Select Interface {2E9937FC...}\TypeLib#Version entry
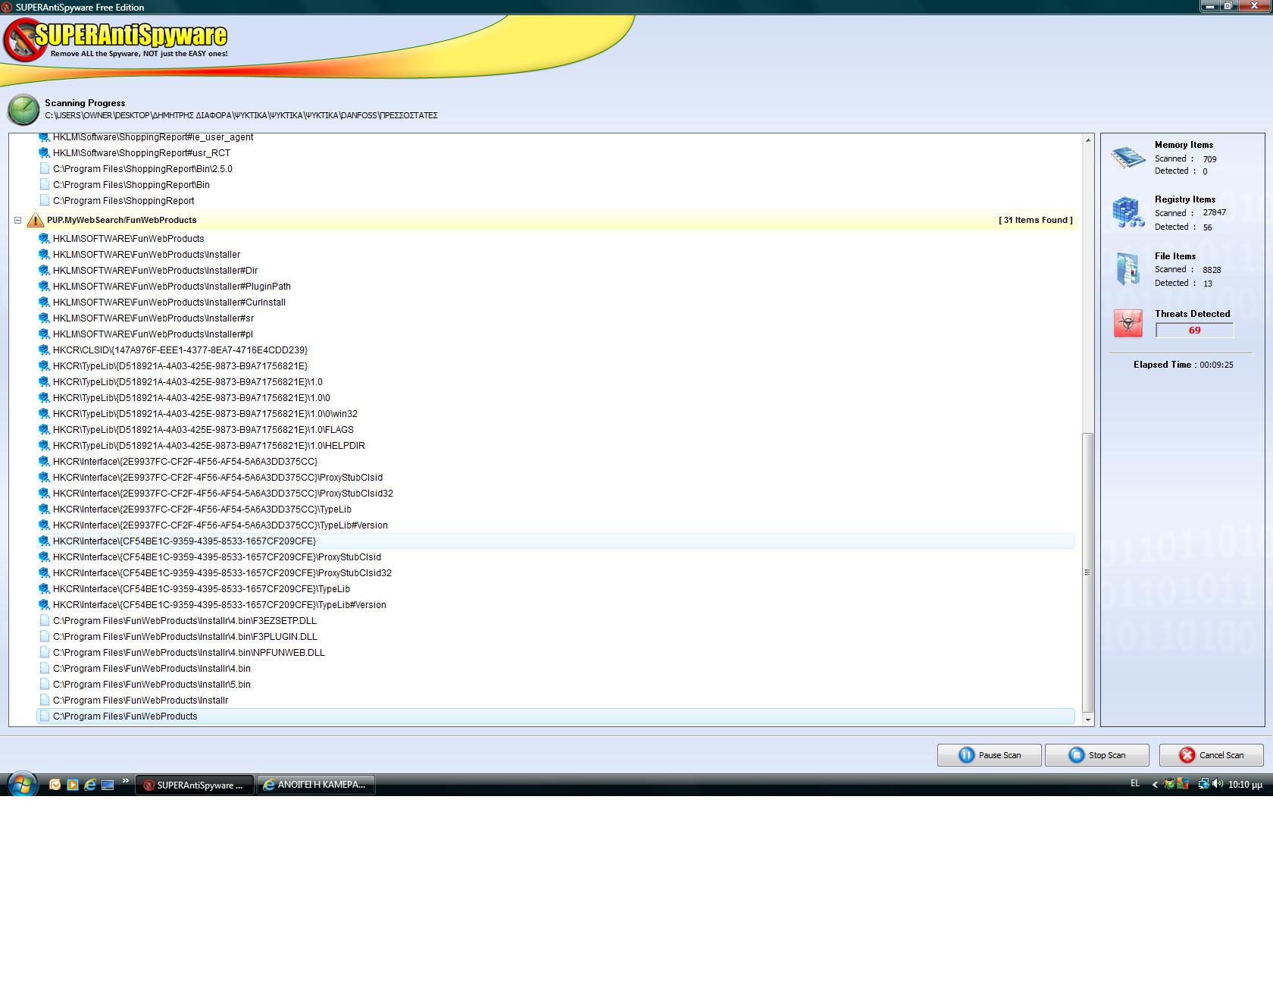Screen dimensions: 1273x997 [x=221, y=525]
